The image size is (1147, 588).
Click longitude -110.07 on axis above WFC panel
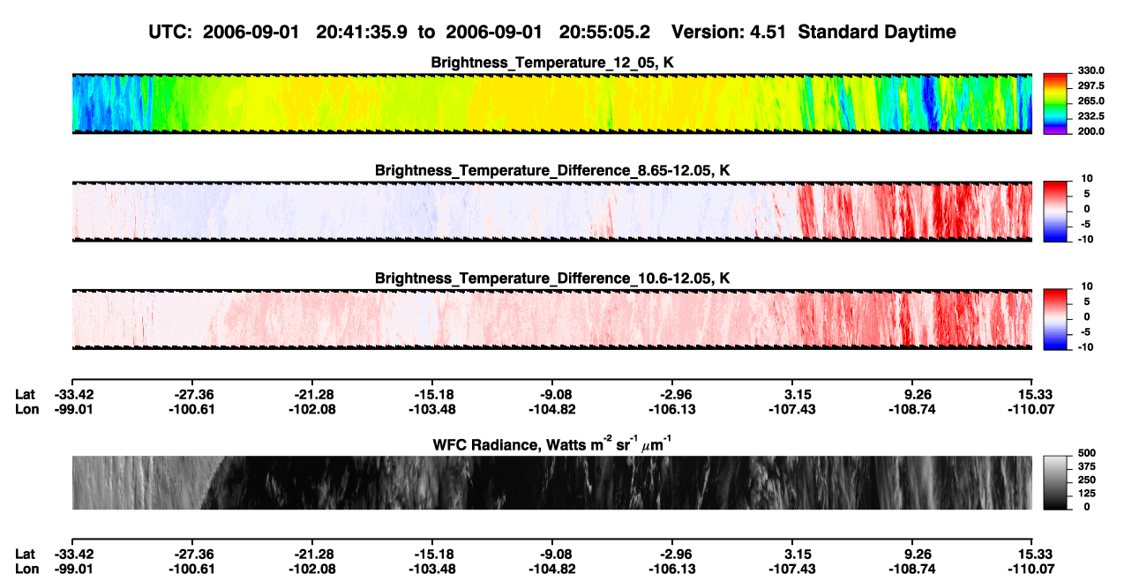click(x=1032, y=409)
